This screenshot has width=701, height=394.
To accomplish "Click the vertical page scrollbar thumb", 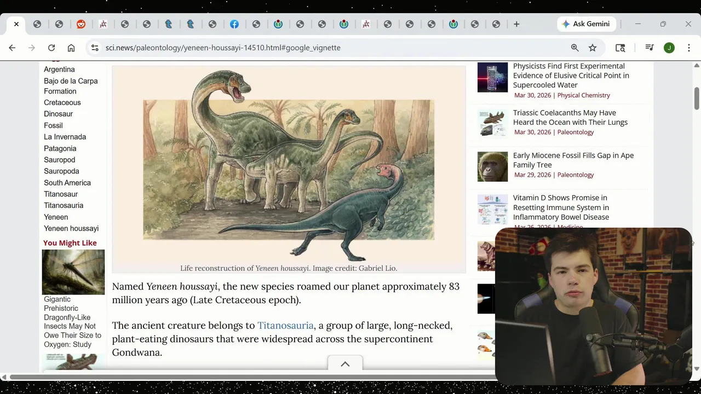I will pyautogui.click(x=697, y=99).
